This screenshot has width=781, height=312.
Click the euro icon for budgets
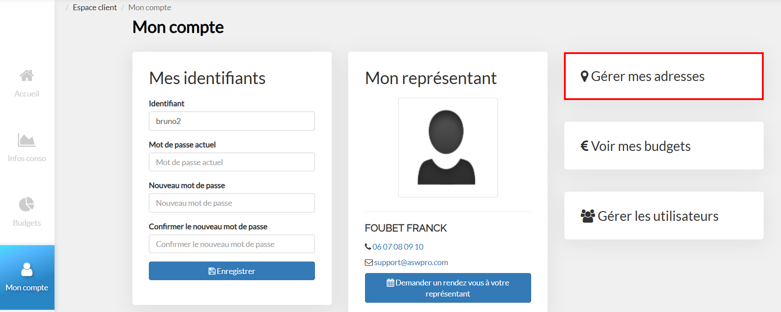pyautogui.click(x=584, y=146)
